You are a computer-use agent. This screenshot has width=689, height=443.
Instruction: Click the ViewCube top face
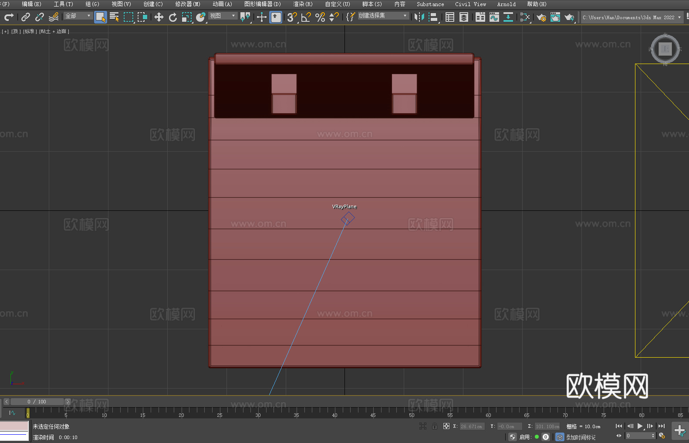[665, 49]
